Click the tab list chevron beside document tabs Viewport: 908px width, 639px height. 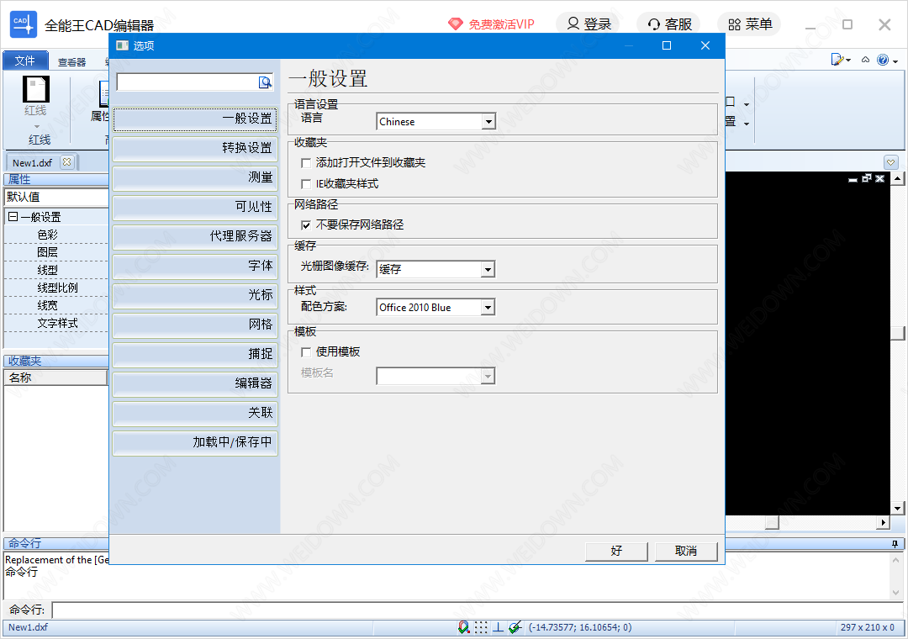click(890, 162)
